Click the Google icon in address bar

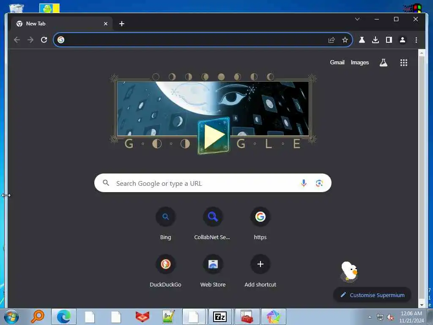point(61,40)
